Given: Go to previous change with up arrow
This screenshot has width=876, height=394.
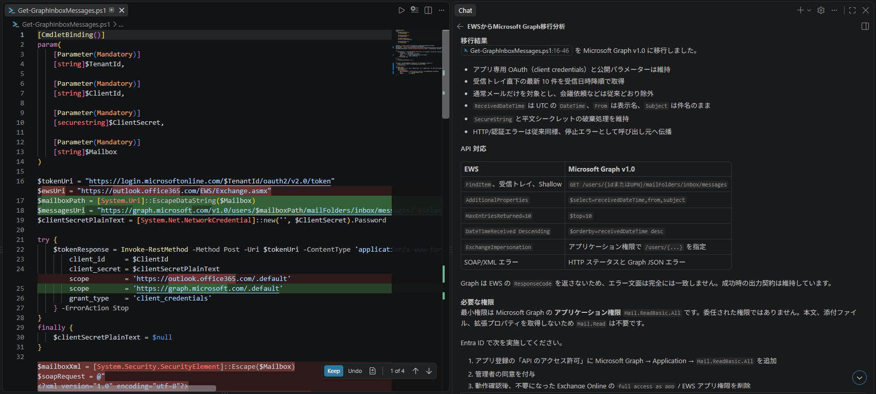Looking at the screenshot, I should coord(415,371).
